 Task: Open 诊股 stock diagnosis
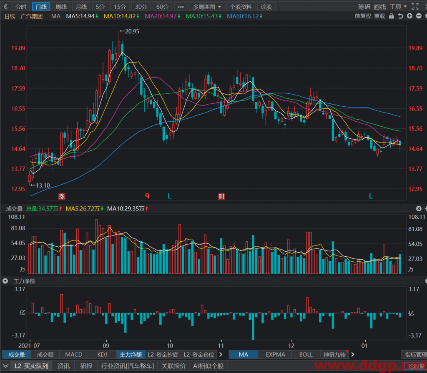(x=266, y=7)
